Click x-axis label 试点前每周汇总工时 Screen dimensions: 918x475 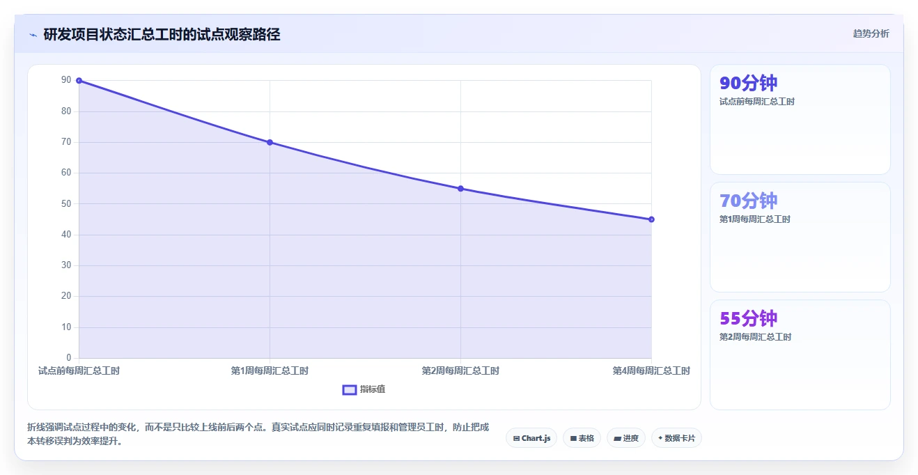tap(79, 371)
